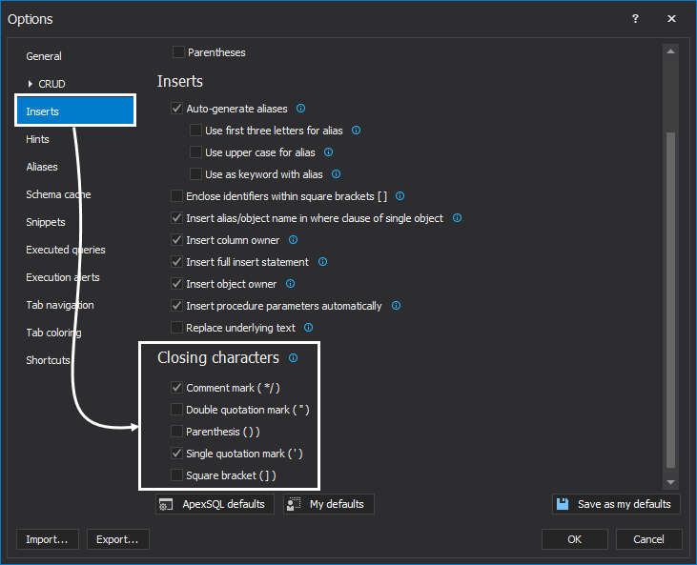Click the scrollbar down arrow
The width and height of the screenshot is (697, 565).
(671, 483)
